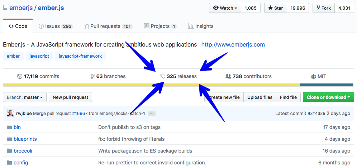357x168 pixels.
Task: Select the javascript-framework topic tag
Action: pos(80,56)
